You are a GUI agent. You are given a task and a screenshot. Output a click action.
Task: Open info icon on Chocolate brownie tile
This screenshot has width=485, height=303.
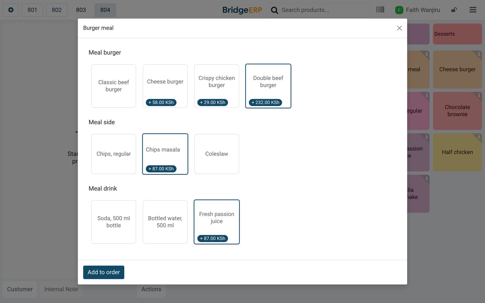click(479, 95)
